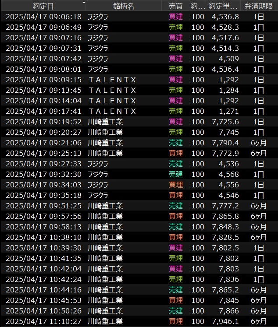Select the 約… quantity column header

[x=198, y=6]
